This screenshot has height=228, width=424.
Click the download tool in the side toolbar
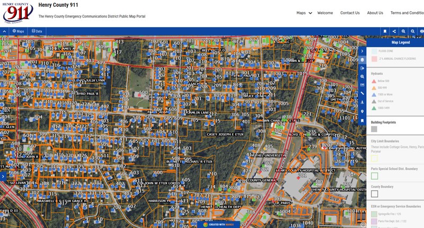pos(362,102)
